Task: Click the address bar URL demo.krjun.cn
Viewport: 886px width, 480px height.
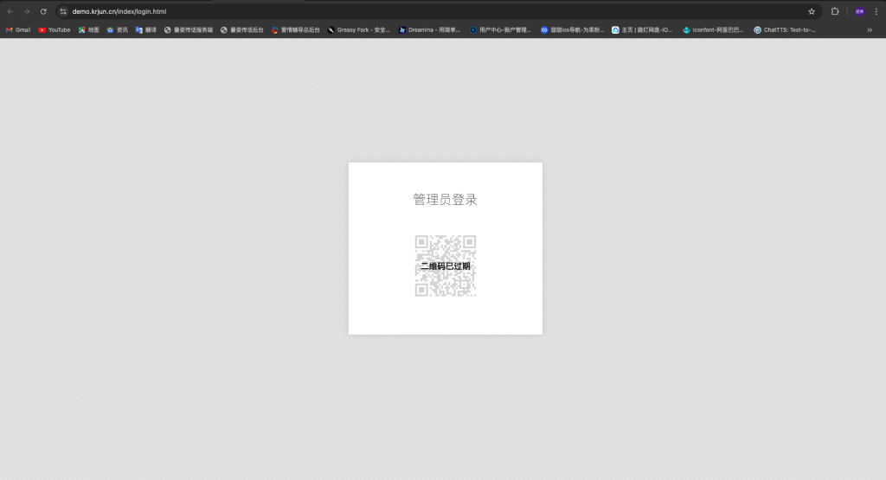Action: coord(119,11)
